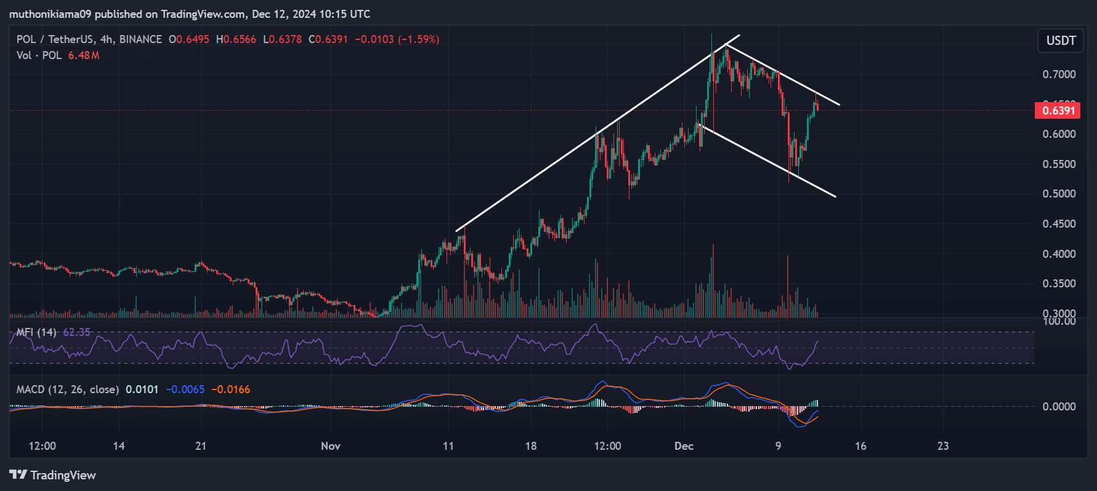Click the MFI value 62.35
Image resolution: width=1097 pixels, height=491 pixels.
pos(76,332)
